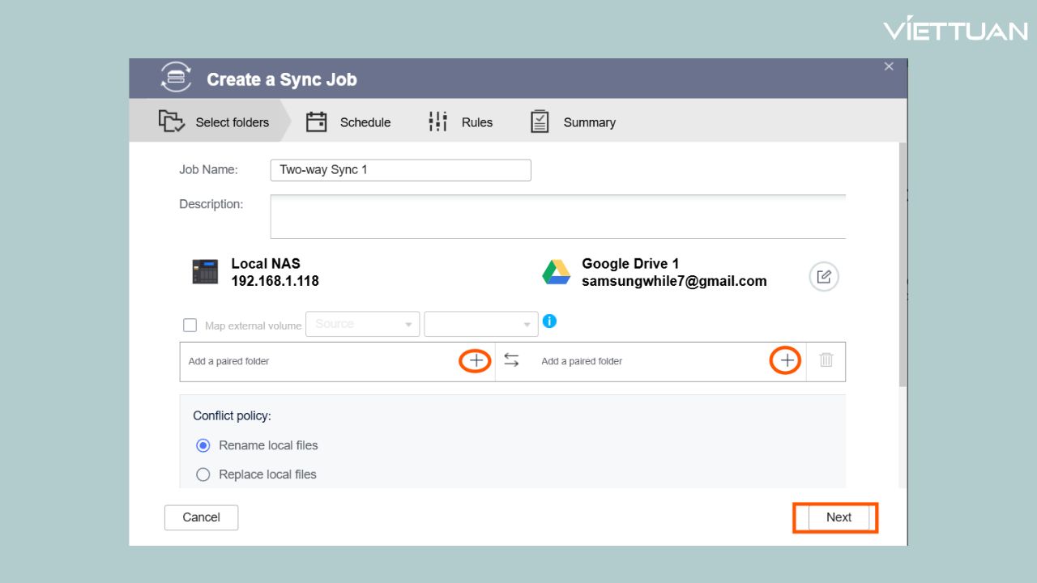The width and height of the screenshot is (1037, 583).
Task: Select Replace local files option
Action: click(203, 474)
